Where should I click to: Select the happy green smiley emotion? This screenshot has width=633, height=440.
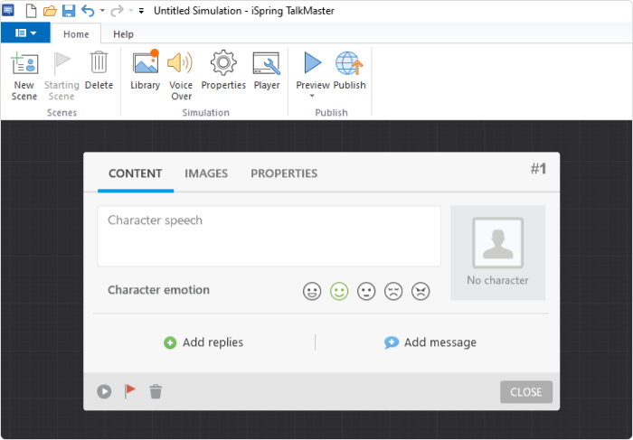(x=339, y=291)
